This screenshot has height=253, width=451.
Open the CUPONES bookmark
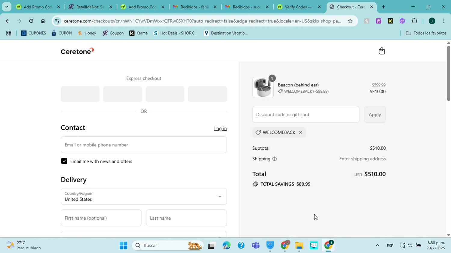pyautogui.click(x=34, y=33)
